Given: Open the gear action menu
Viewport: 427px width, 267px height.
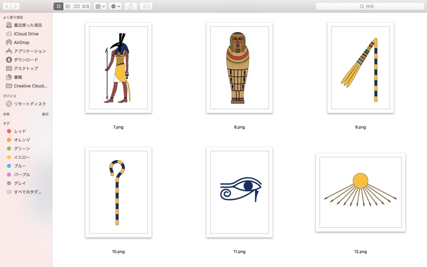Looking at the screenshot, I should coord(116,6).
